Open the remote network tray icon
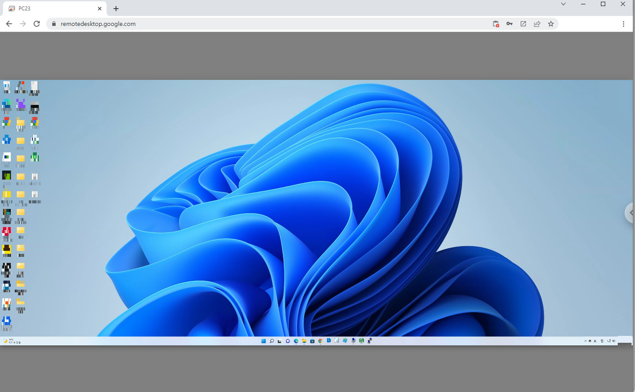Image resolution: width=635 pixels, height=392 pixels. click(x=609, y=341)
